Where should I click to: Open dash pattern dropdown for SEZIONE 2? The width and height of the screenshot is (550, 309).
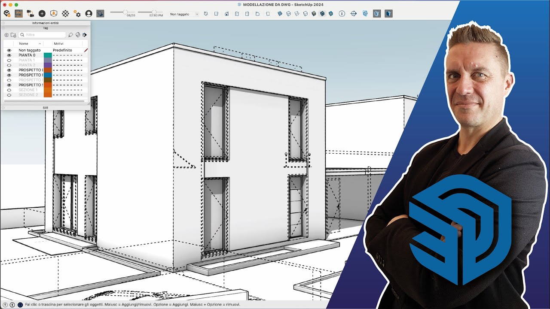click(x=67, y=95)
